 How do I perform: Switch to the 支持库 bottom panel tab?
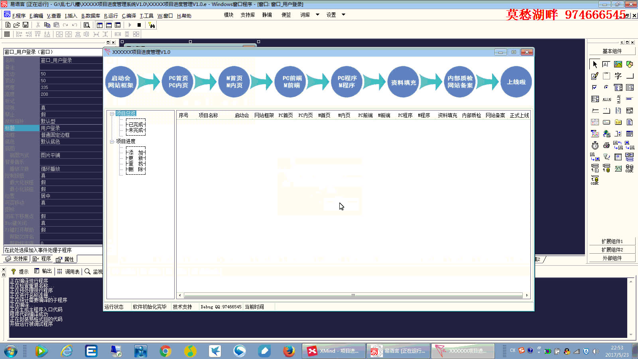point(16,258)
